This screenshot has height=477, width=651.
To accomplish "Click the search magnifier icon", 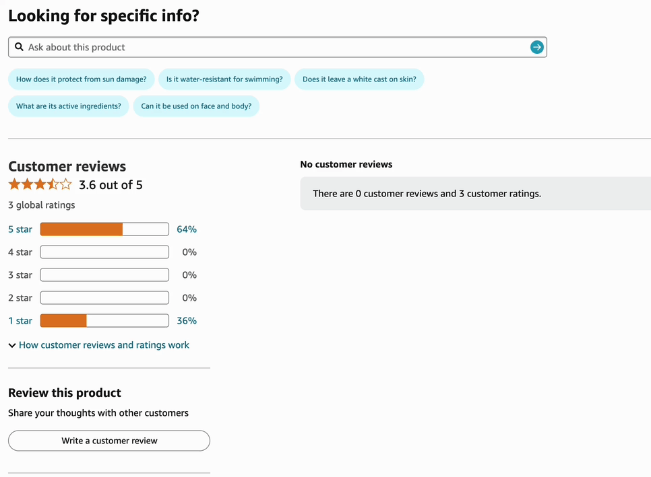I will [20, 47].
